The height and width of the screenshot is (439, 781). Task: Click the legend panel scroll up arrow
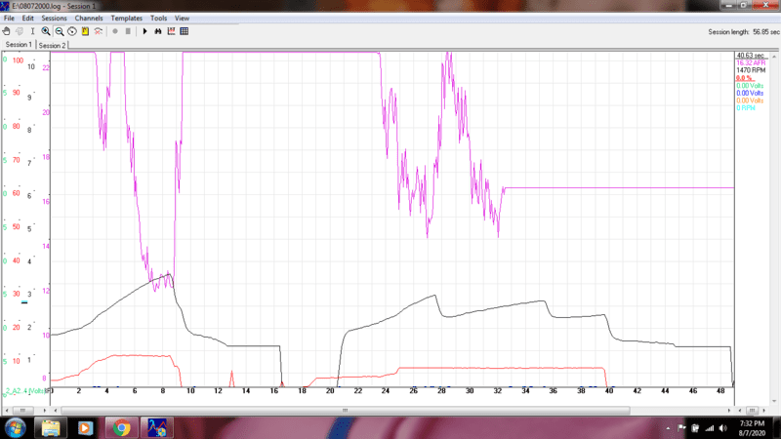[x=776, y=56]
